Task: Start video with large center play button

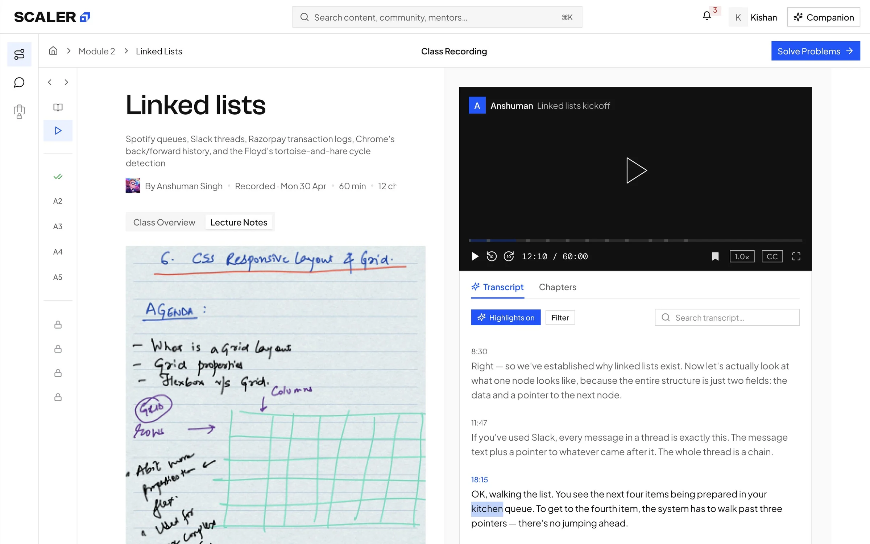Action: [x=636, y=170]
